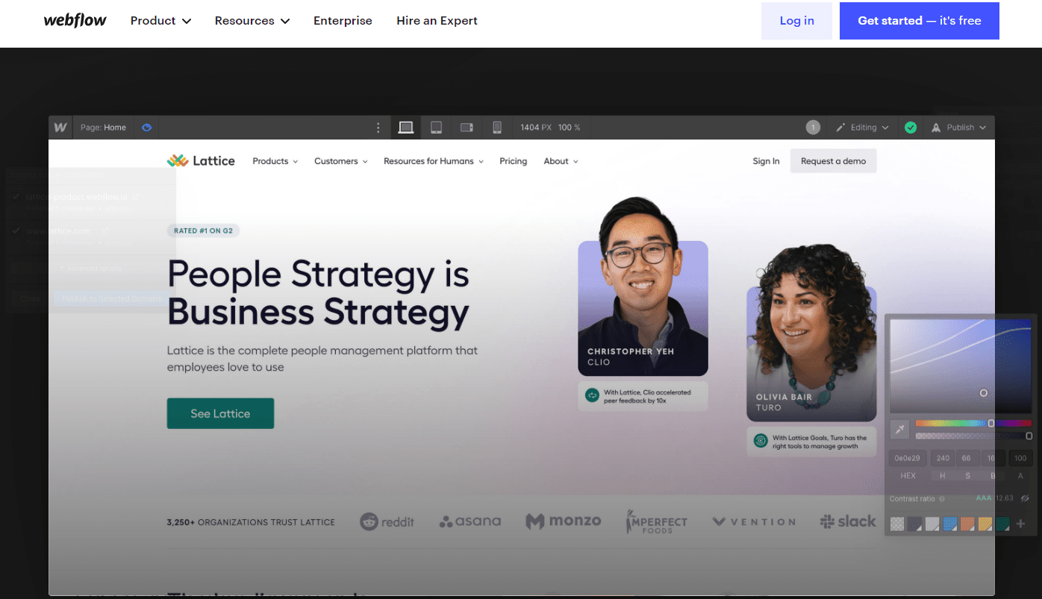The image size is (1042, 599).
Task: Expand the Publish dropdown
Action: (x=959, y=128)
